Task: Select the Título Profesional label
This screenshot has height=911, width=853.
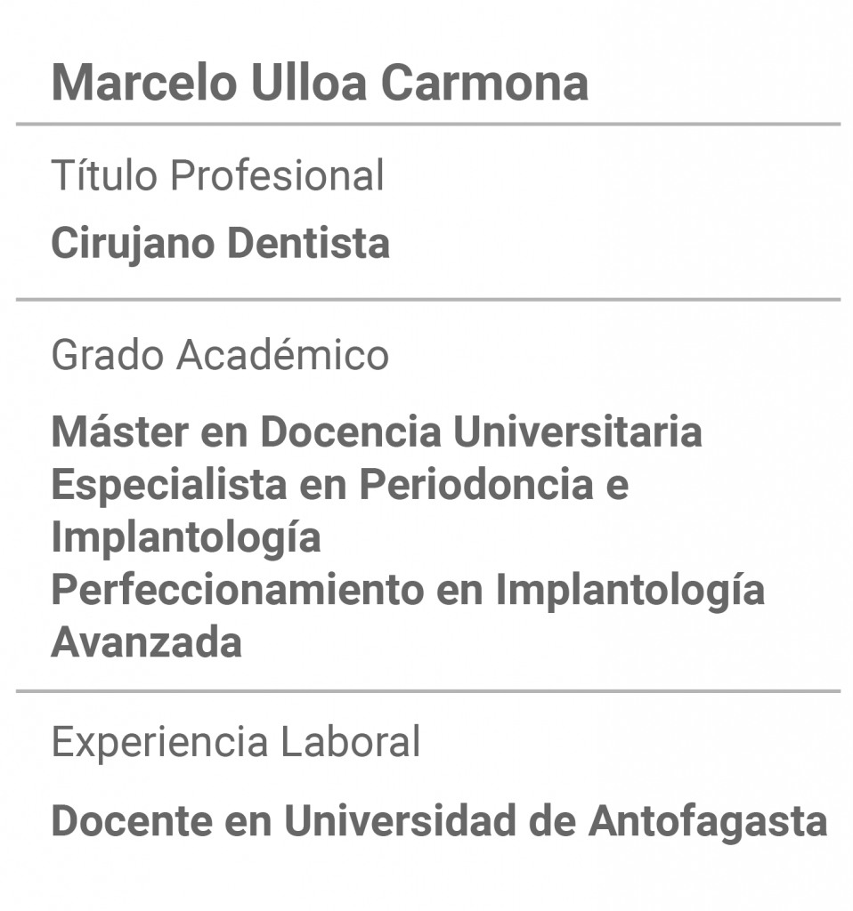Action: coord(217,174)
